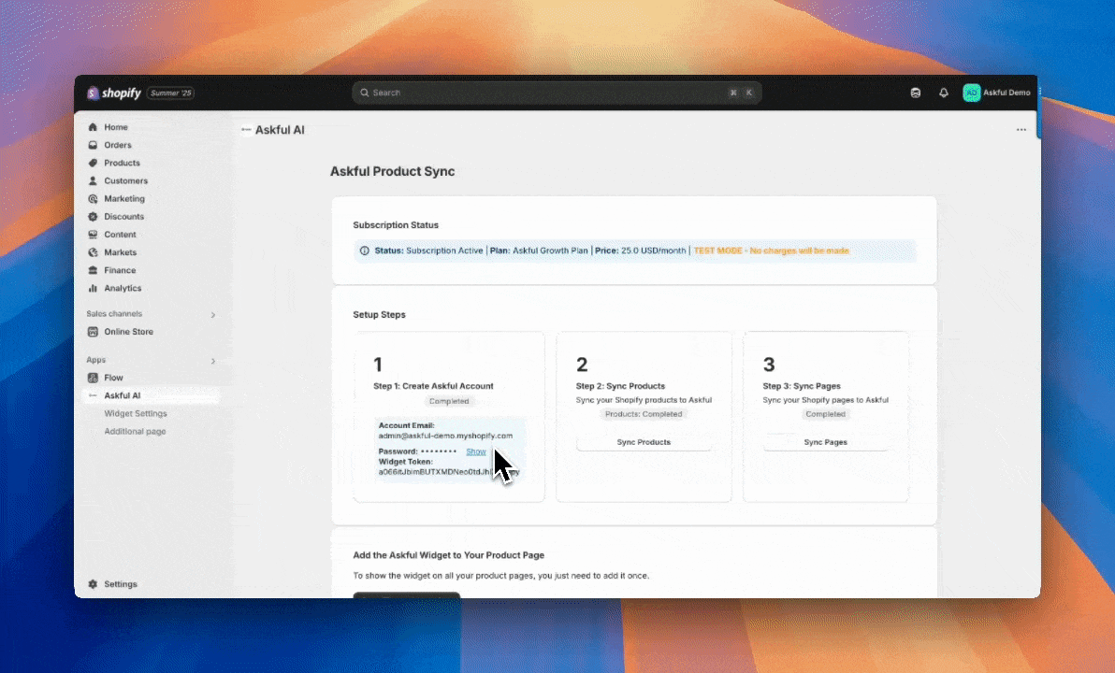Click the Analytics bar chart icon
Image resolution: width=1115 pixels, height=673 pixels.
coord(93,288)
